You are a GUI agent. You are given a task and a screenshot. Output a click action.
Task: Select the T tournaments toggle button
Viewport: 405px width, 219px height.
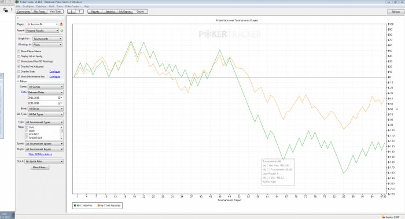[80, 12]
